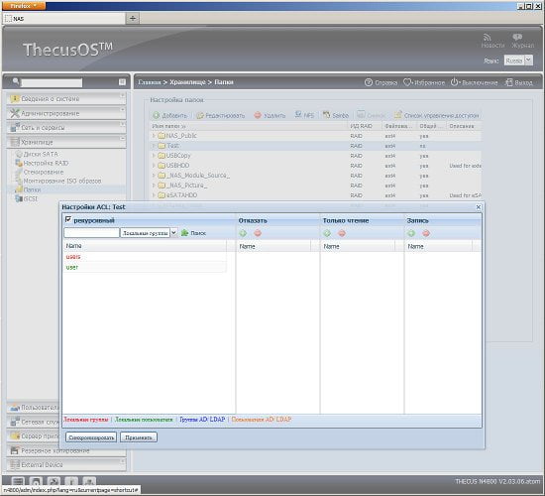Click red remove icon under Только чтение
Screen dimensions: 545x496
[342, 233]
